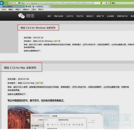The height and width of the screenshot is (130, 134).
Task: Open the 工具(T) menu
Action: [34, 10]
